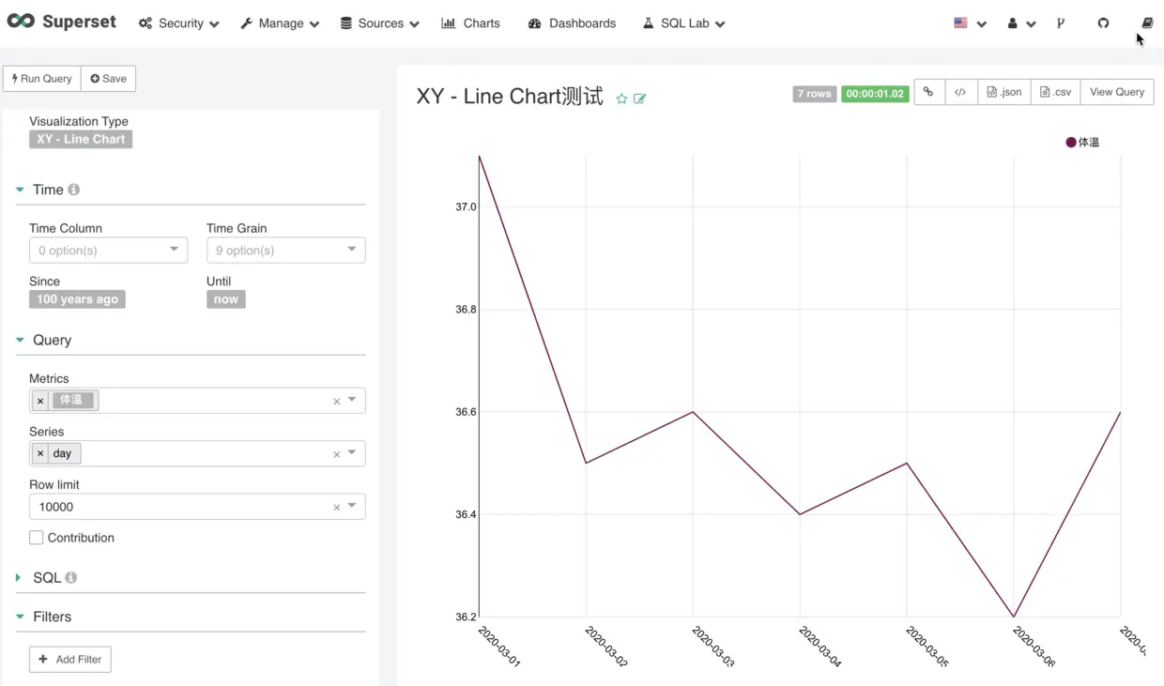Click the Run Query button
The height and width of the screenshot is (686, 1164).
[x=42, y=79]
